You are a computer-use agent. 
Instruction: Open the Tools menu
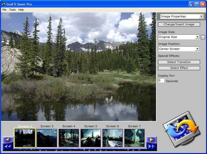pyautogui.click(x=12, y=10)
